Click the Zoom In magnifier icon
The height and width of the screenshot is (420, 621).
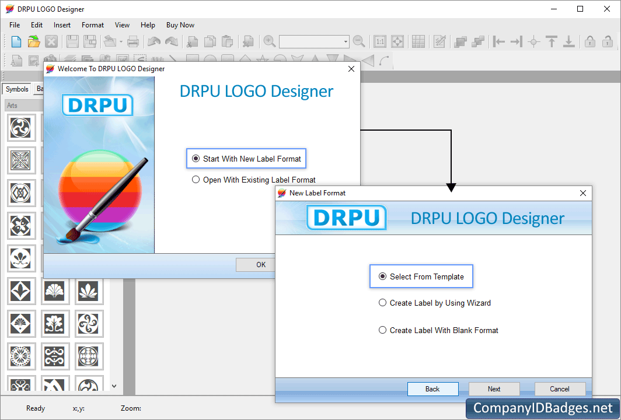[x=269, y=41]
